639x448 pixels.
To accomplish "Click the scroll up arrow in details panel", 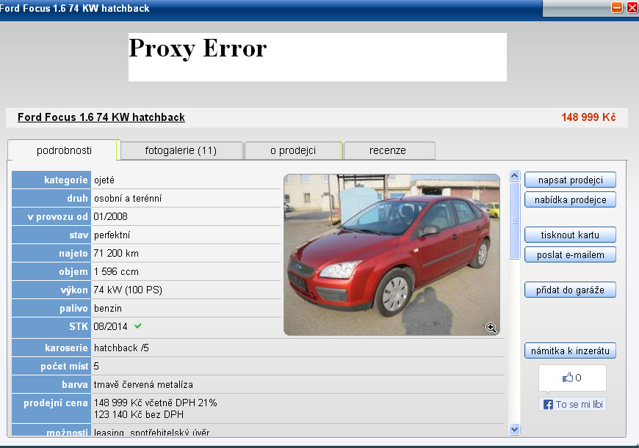I will (514, 178).
